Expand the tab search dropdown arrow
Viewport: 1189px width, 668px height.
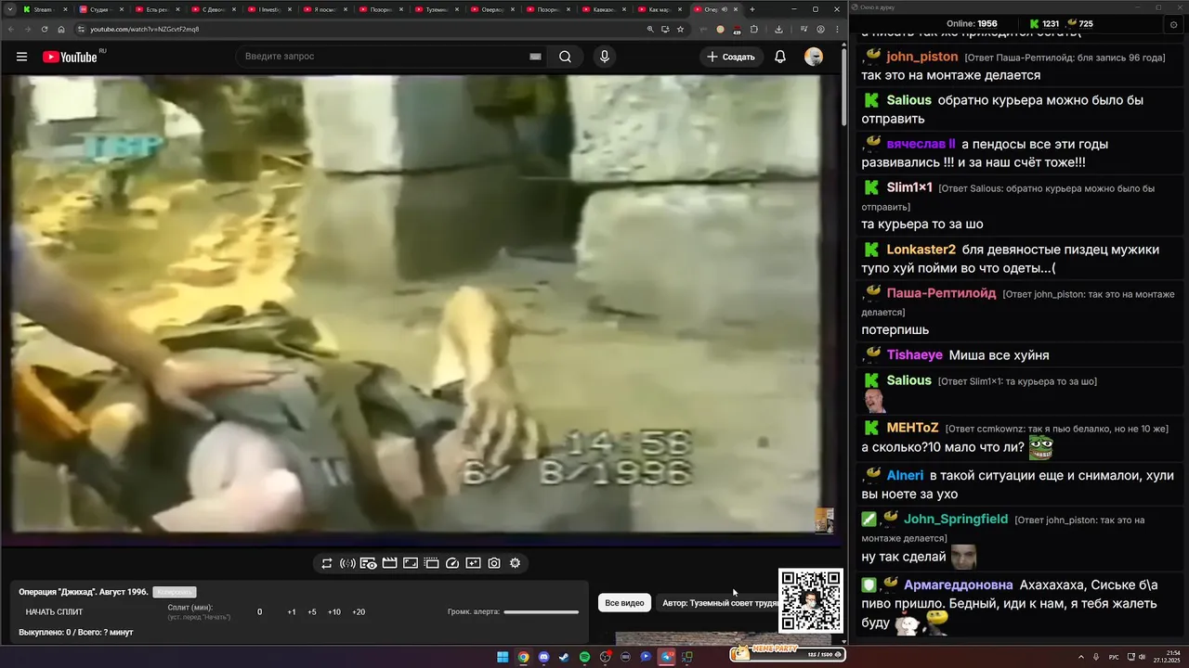9,9
